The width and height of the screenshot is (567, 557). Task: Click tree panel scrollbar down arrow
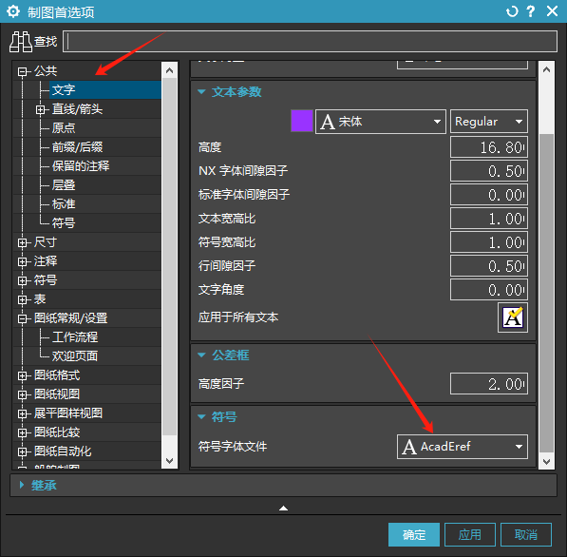point(170,461)
